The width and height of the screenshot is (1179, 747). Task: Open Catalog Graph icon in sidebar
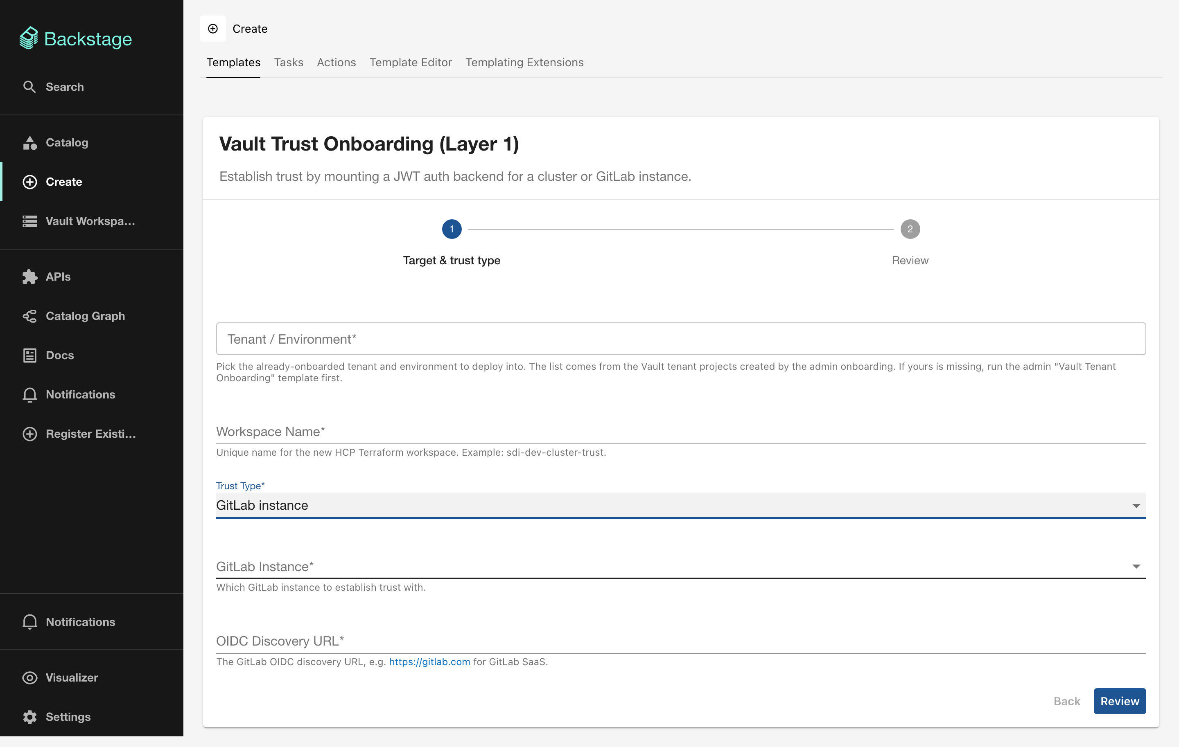click(x=30, y=316)
